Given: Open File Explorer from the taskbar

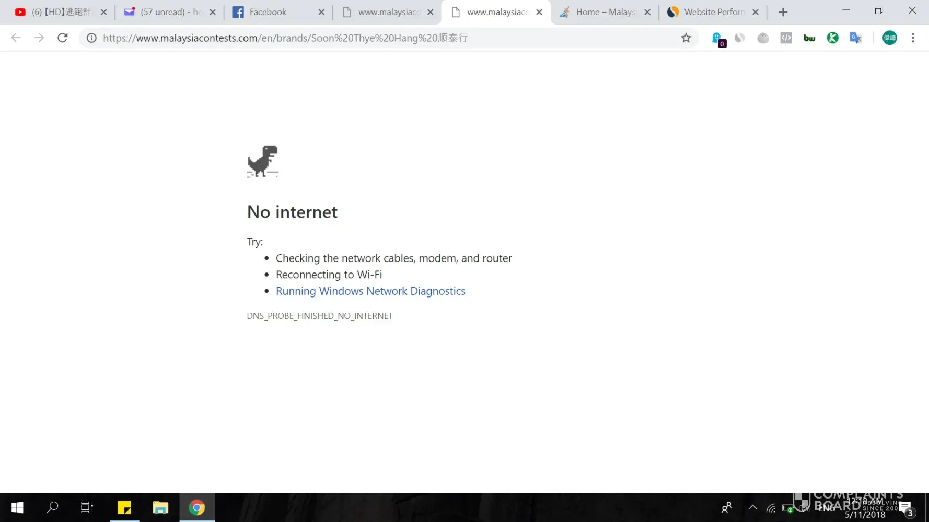Looking at the screenshot, I should pyautogui.click(x=160, y=507).
